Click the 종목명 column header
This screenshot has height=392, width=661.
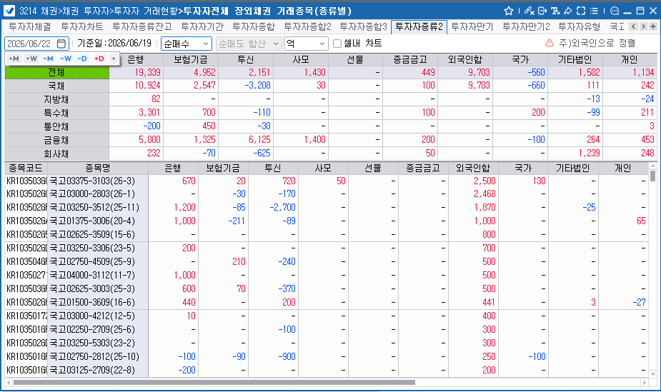(98, 168)
